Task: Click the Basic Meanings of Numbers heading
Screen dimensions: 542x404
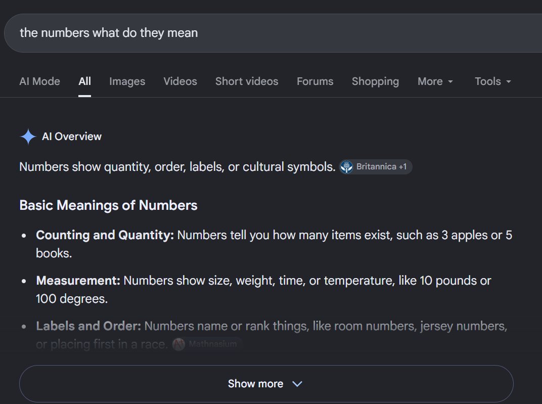Action: 109,205
